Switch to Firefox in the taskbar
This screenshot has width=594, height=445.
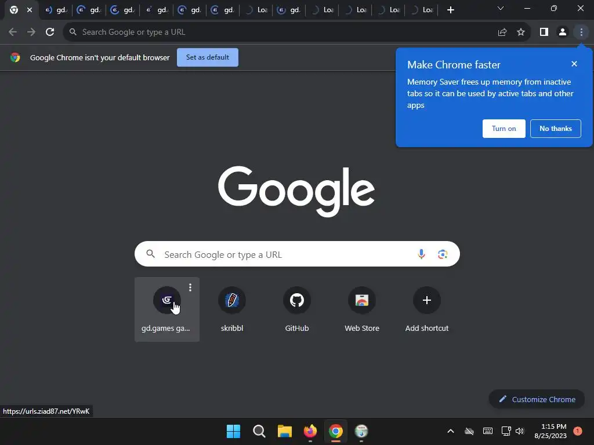(x=310, y=431)
